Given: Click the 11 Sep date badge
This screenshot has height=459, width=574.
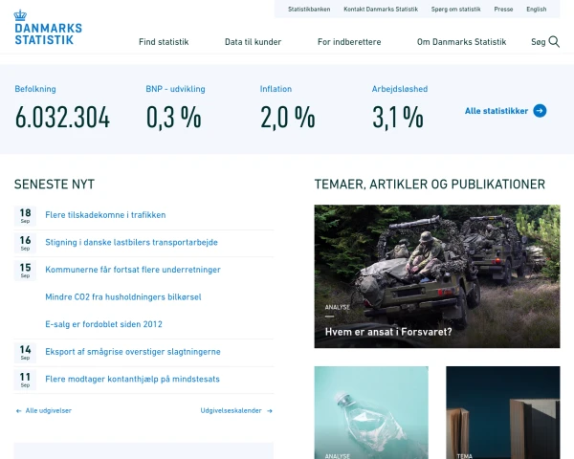Looking at the screenshot, I should [25, 380].
